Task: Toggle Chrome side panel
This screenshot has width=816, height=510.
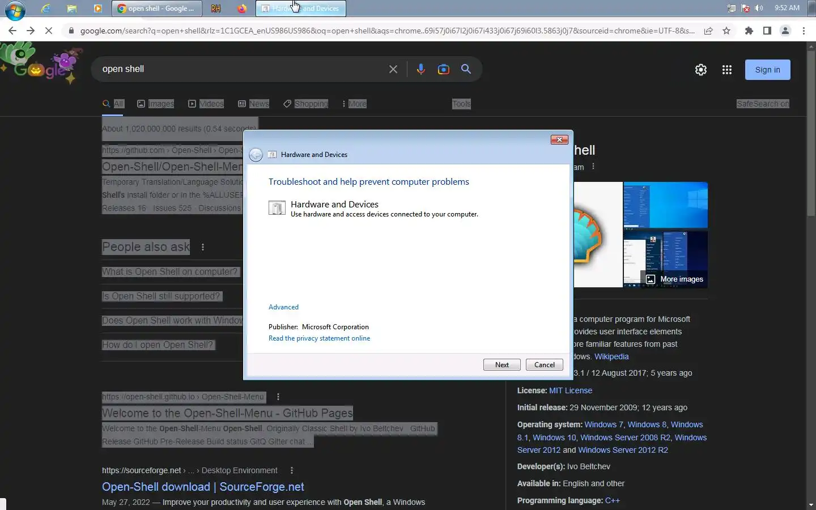Action: (x=767, y=31)
